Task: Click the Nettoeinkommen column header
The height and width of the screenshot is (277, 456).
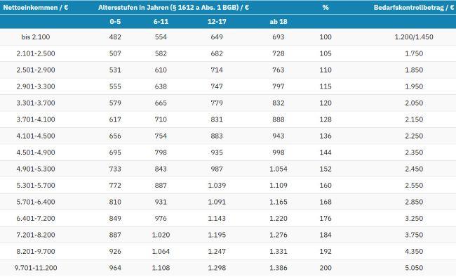Action: [36, 8]
